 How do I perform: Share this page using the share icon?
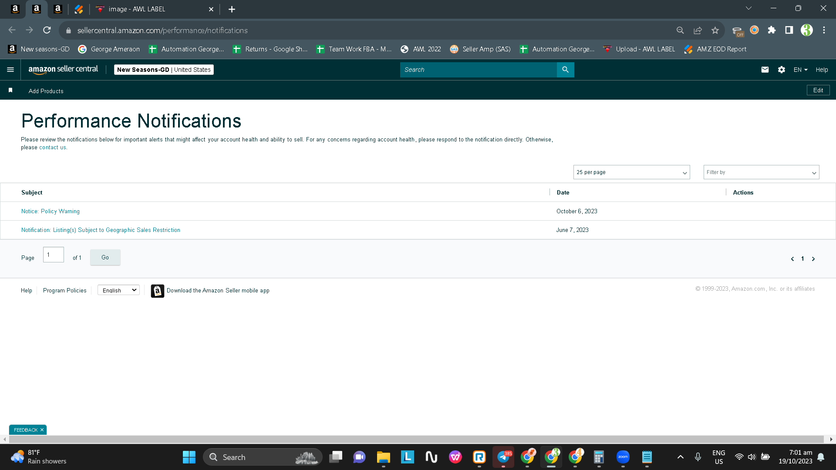click(x=698, y=30)
